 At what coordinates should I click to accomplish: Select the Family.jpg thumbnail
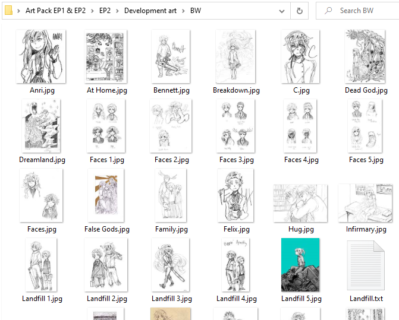(171, 195)
